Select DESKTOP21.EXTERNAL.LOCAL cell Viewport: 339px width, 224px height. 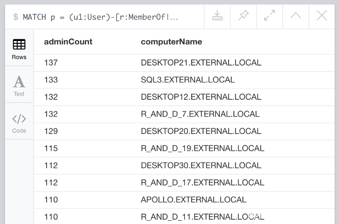(x=201, y=63)
